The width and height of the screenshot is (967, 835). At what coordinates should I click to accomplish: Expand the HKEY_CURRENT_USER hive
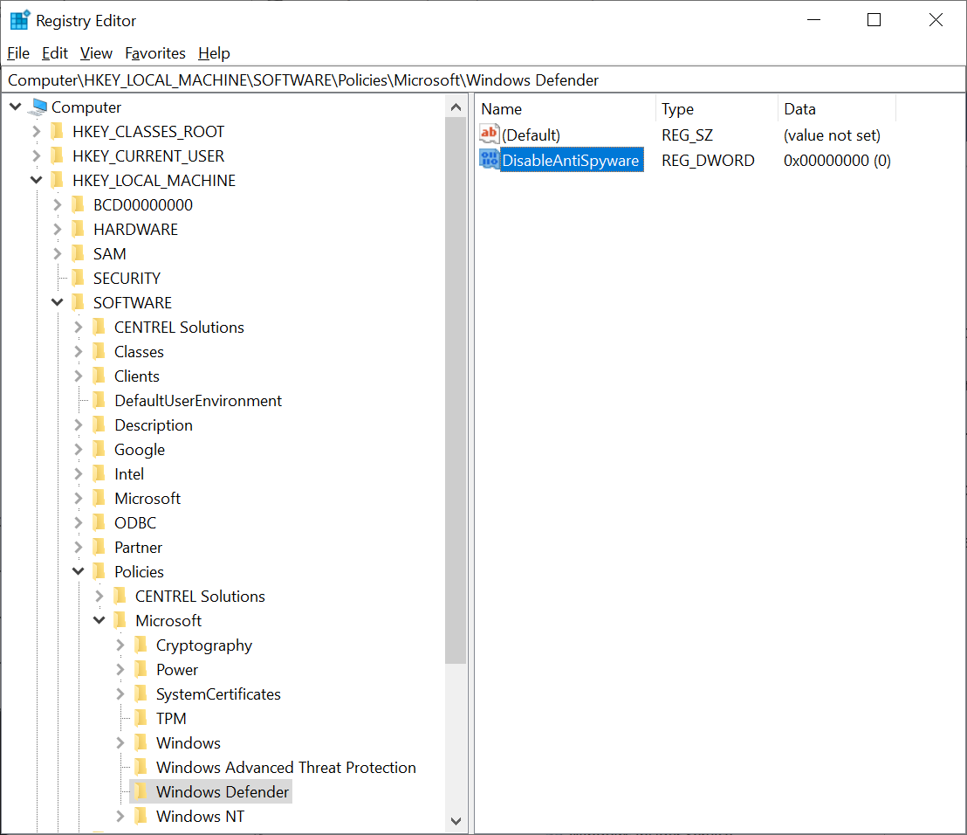[37, 155]
